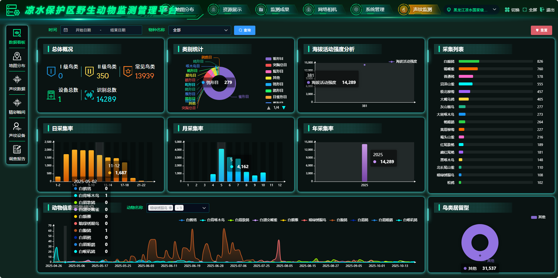
Task: Switch to the 资源展示 nav tab
Action: point(232,10)
